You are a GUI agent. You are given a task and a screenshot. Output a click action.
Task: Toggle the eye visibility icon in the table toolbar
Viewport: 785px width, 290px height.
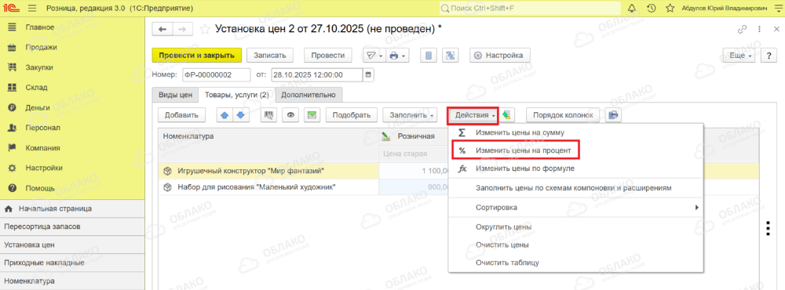(x=290, y=115)
